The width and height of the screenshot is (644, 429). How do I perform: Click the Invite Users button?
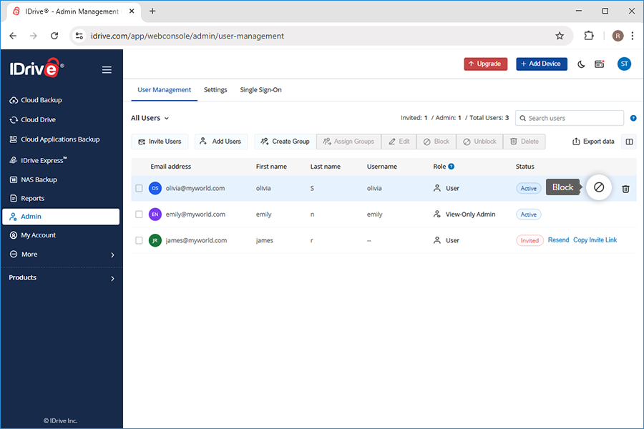click(160, 142)
